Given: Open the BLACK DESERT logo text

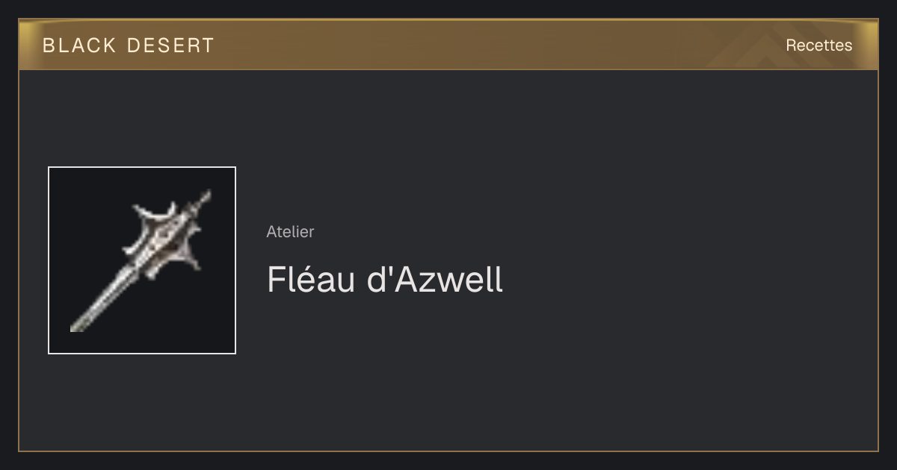Looking at the screenshot, I should point(129,46).
